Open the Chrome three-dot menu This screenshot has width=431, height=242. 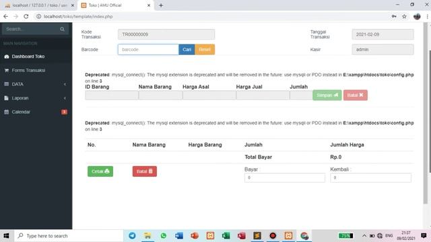(428, 16)
